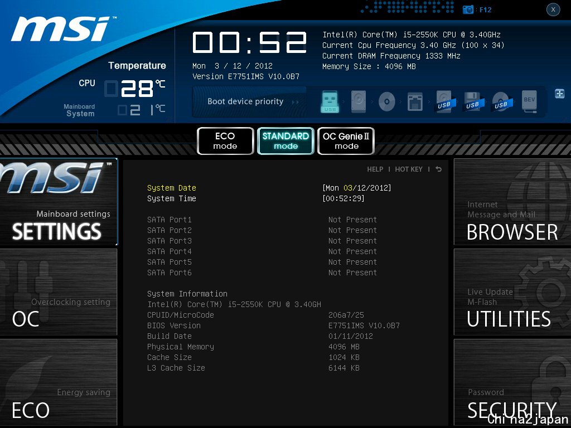Viewport: 571px width, 428px height.
Task: Click the L3 Cache Size entry
Action: coord(176,368)
